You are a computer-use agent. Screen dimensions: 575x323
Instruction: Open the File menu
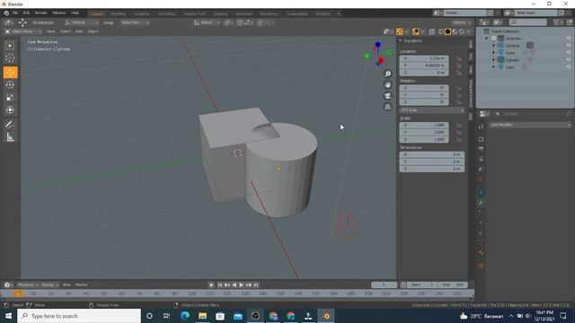(x=15, y=13)
